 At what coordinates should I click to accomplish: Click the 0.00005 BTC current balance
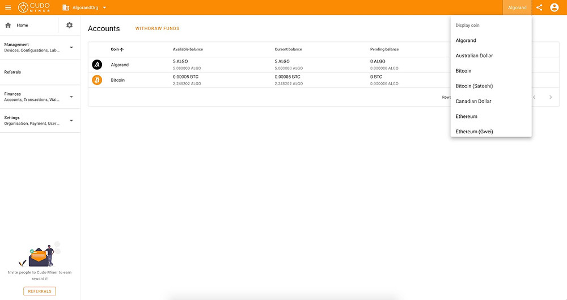pyautogui.click(x=287, y=77)
